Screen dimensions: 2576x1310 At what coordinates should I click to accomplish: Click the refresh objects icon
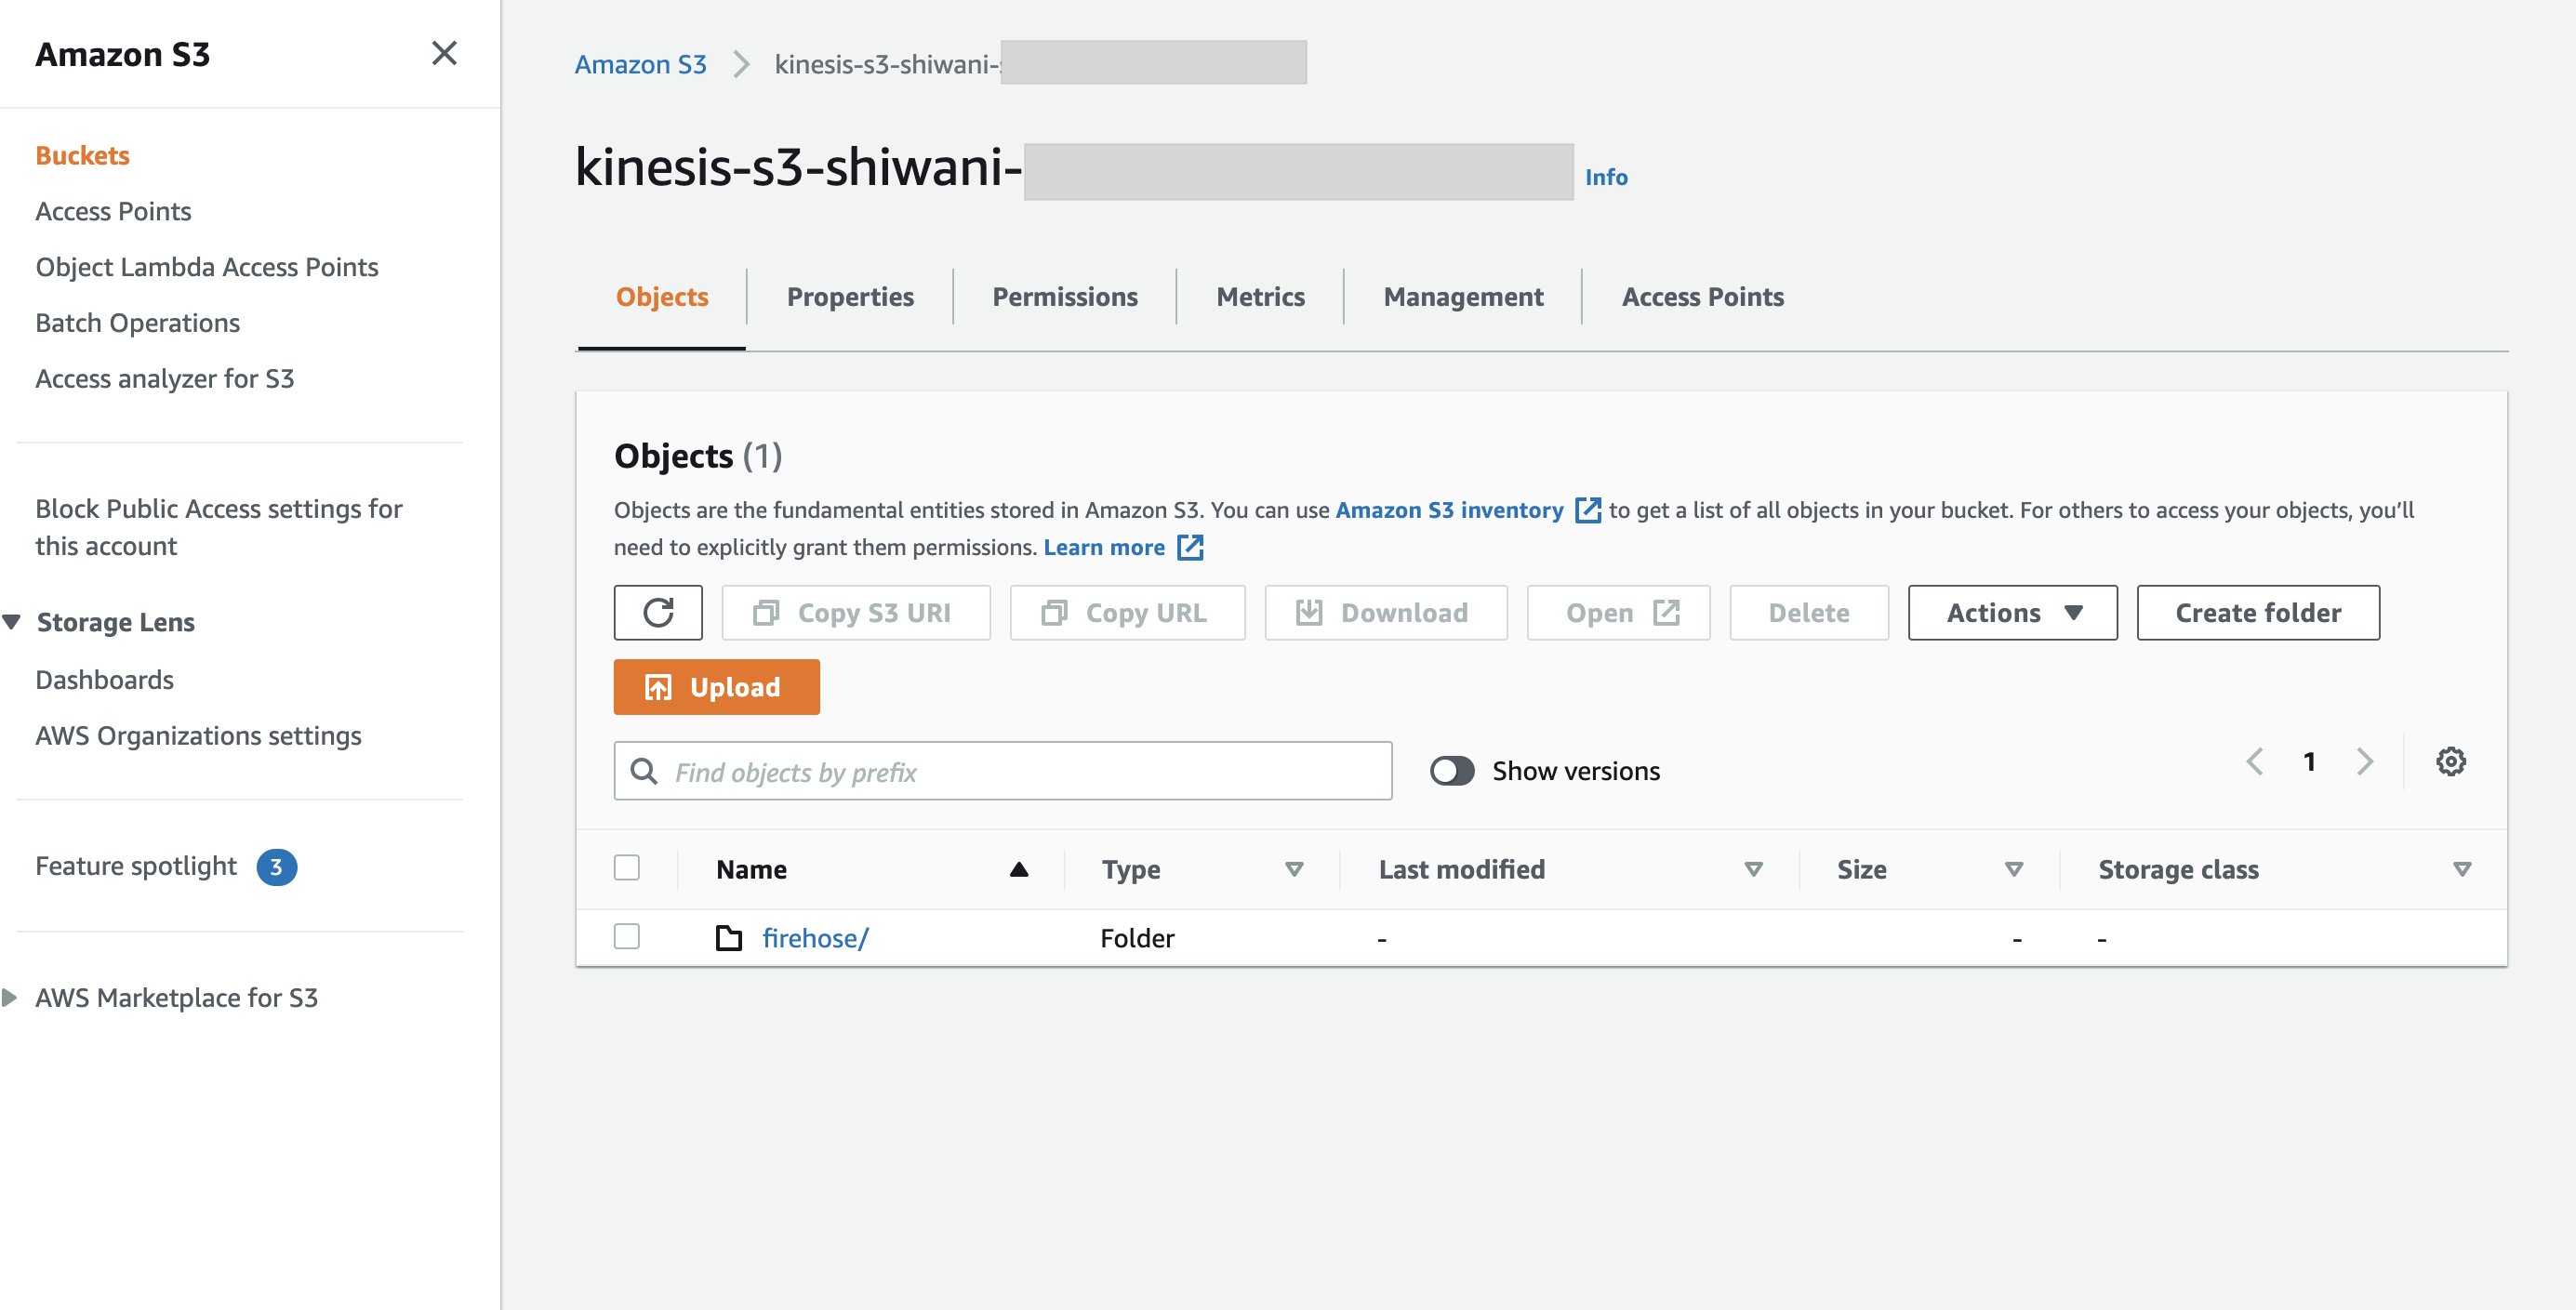(x=659, y=612)
